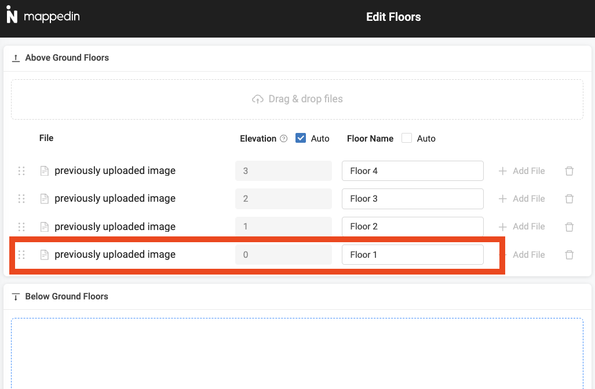Click the cloud upload icon in drop zone
This screenshot has width=595, height=389.
(x=258, y=99)
